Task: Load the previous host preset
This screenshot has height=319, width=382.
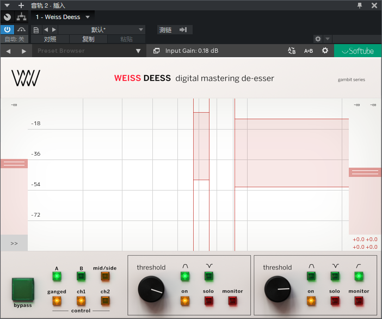Action: coord(46,30)
